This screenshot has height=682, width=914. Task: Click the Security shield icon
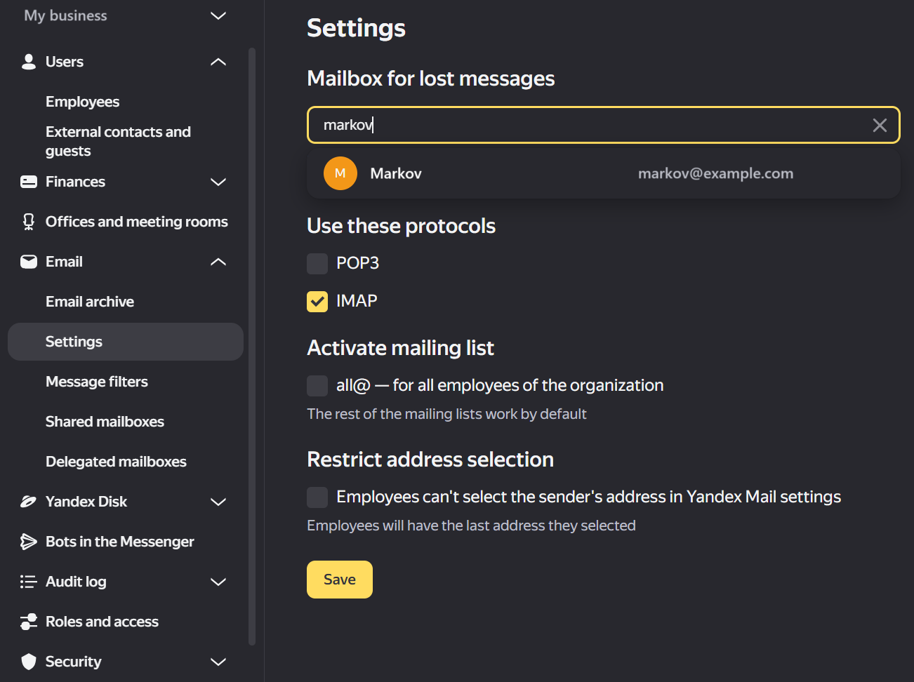coord(29,662)
